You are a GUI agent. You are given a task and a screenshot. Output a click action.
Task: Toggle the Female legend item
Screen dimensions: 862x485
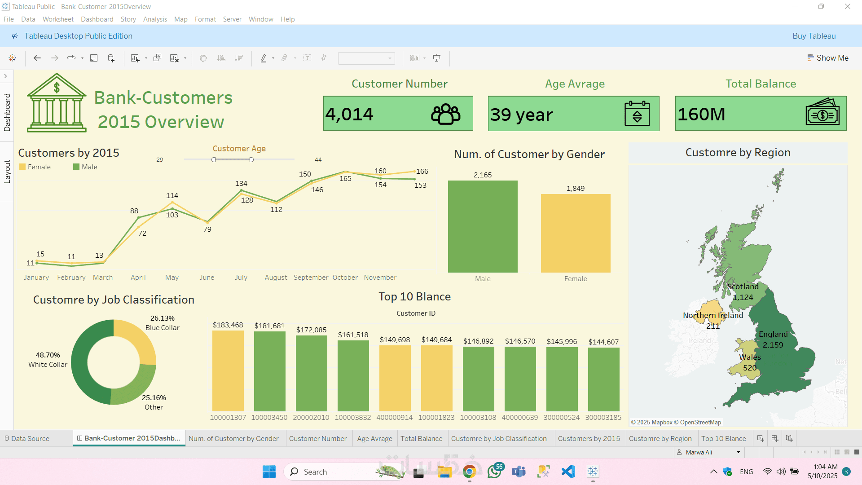[x=35, y=167]
